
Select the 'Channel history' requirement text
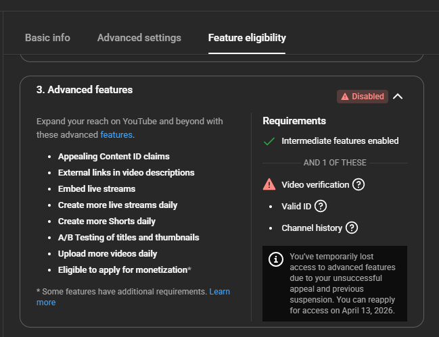312,228
